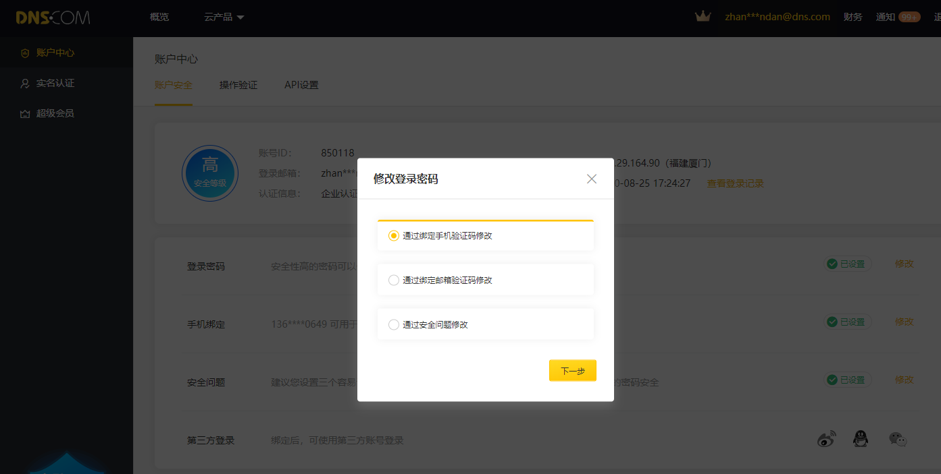Select 通过绑定手机验证码修改 radio option
941x474 pixels.
[394, 236]
